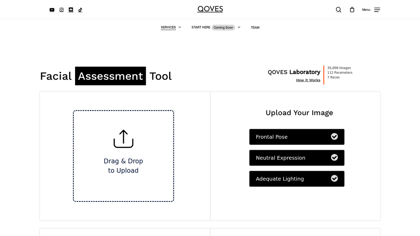This screenshot has height=236, width=420.
Task: Click the Frontal Pose label
Action: pos(271,137)
